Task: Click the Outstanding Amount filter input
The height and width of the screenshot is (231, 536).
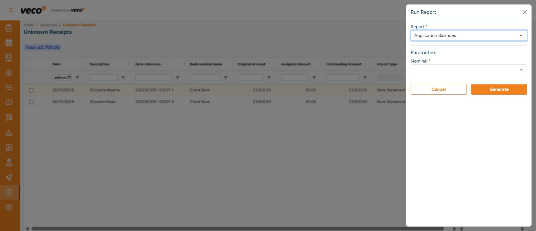Action: (343, 78)
